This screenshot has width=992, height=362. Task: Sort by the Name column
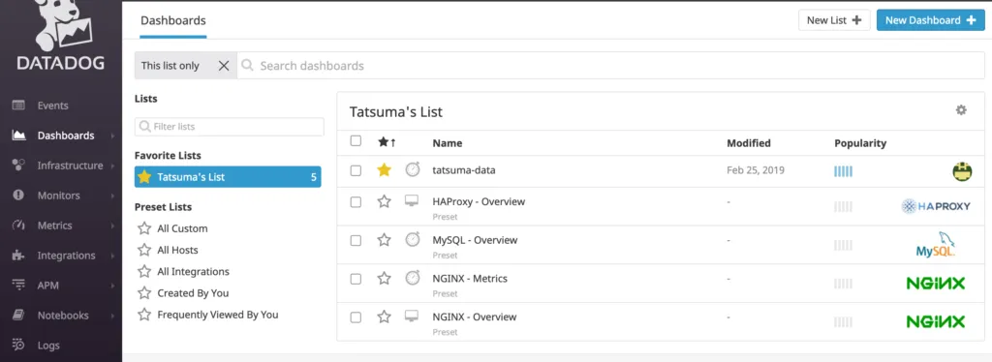coord(448,143)
